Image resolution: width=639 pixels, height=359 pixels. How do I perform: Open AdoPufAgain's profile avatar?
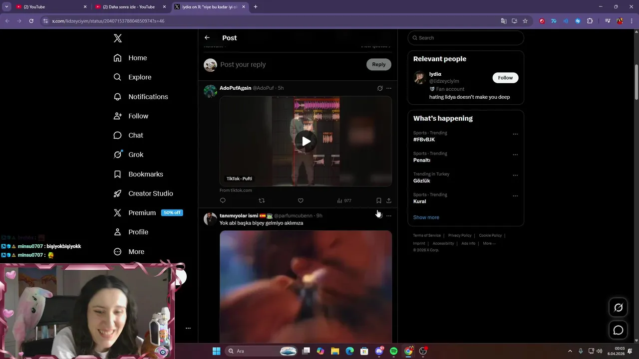click(210, 91)
